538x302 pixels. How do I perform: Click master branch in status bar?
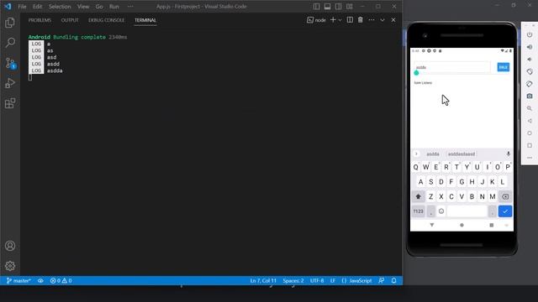click(18, 280)
